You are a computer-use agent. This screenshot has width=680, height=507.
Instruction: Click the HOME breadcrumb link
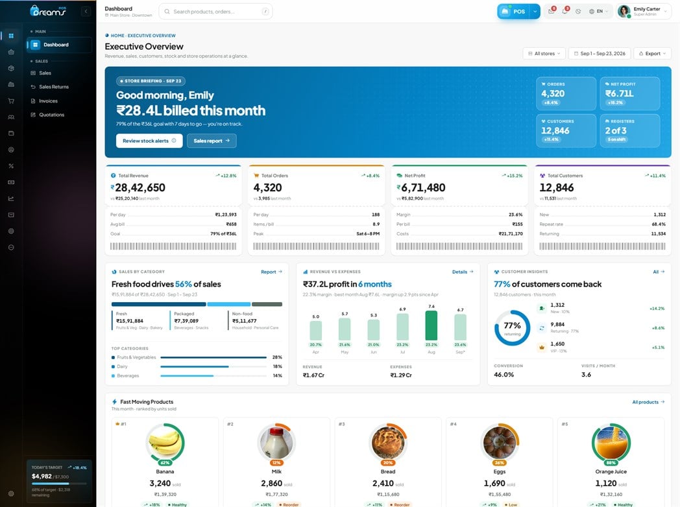(117, 36)
